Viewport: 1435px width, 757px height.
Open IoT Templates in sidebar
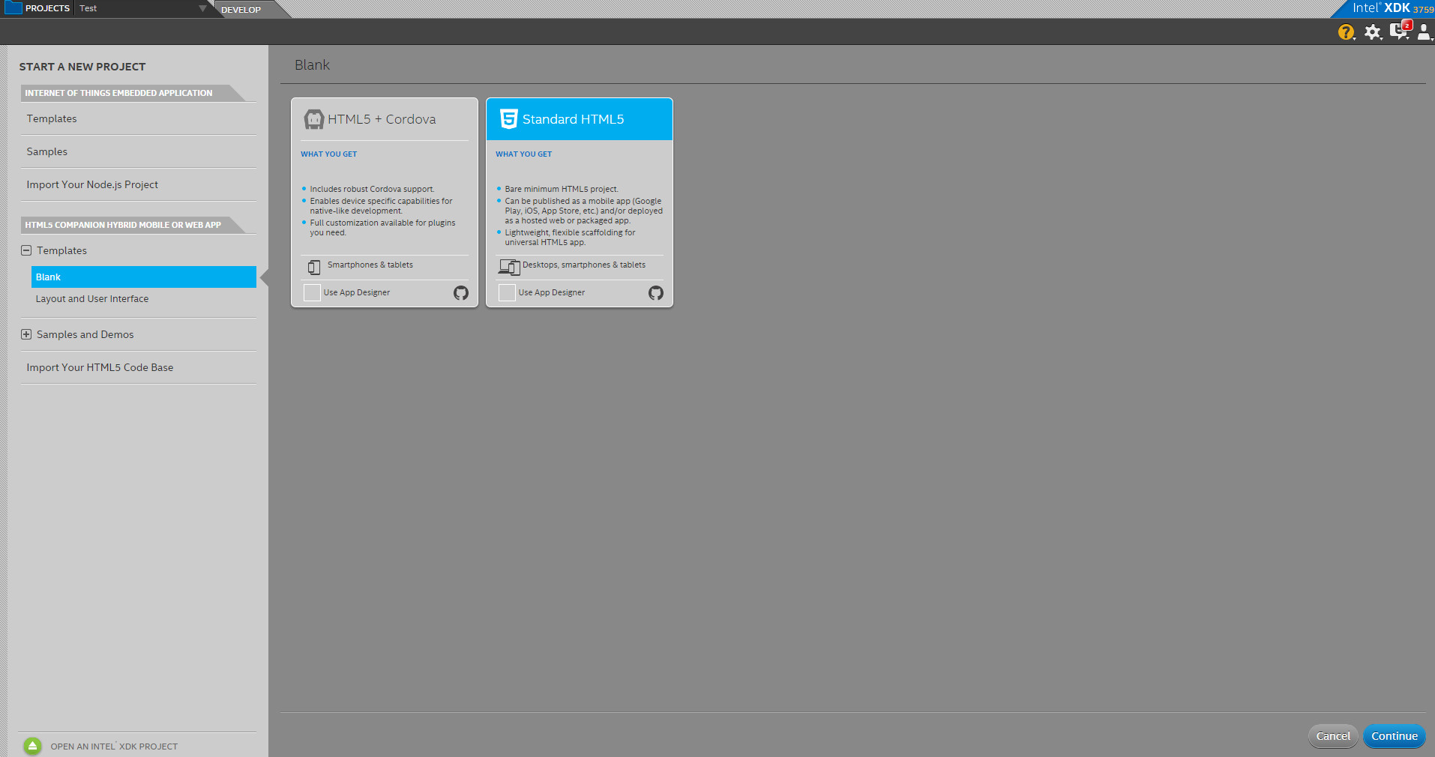click(52, 118)
